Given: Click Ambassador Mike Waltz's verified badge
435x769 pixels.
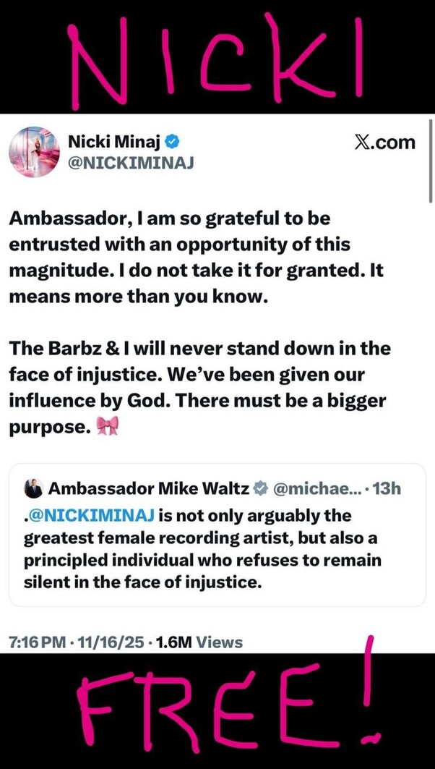Looking at the screenshot, I should click(x=259, y=489).
